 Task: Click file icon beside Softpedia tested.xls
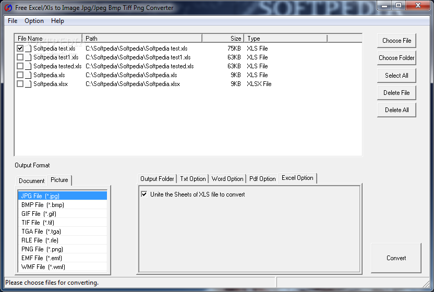pos(28,66)
